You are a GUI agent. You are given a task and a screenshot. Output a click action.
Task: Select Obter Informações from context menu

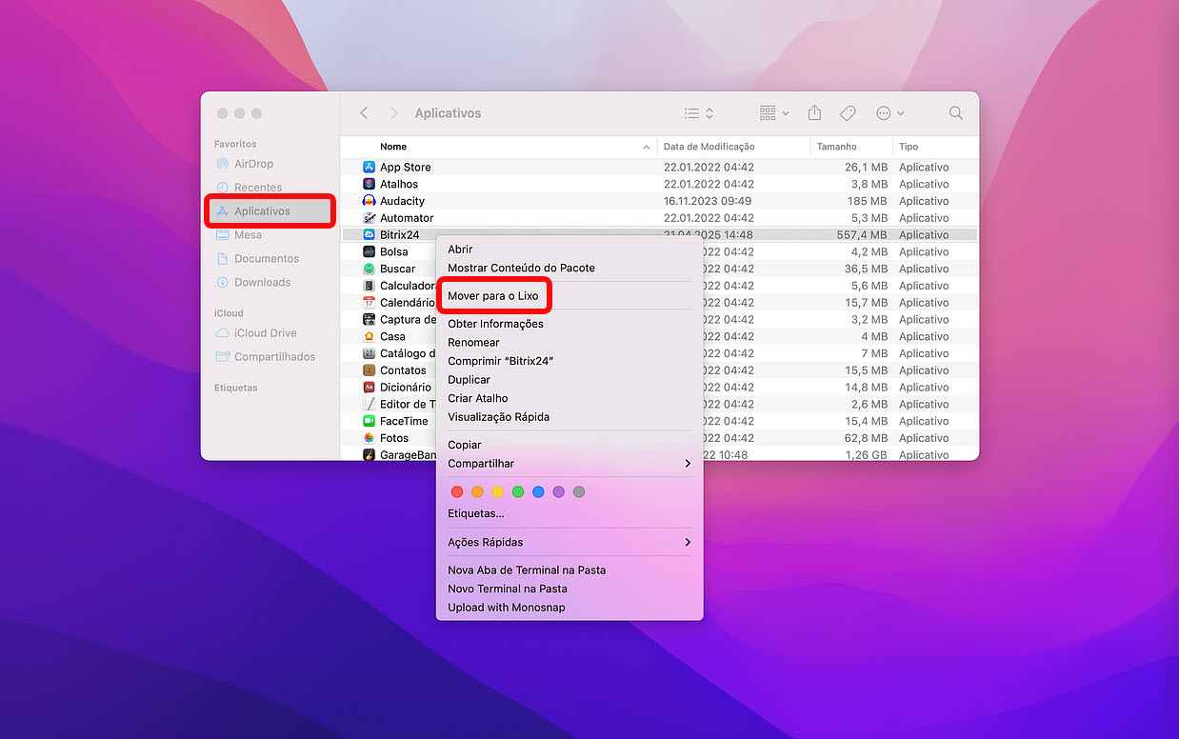pos(495,324)
